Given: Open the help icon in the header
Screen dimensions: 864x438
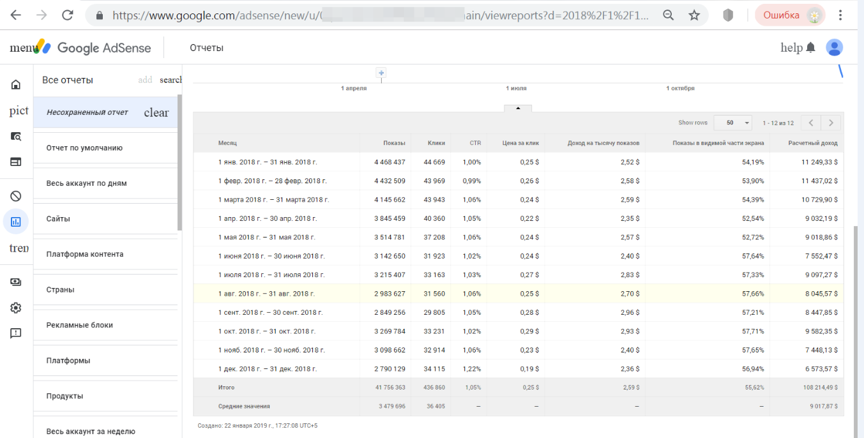Looking at the screenshot, I should tap(791, 48).
